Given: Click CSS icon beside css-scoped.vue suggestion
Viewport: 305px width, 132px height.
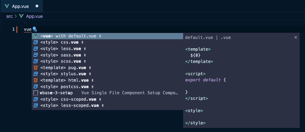Looking at the screenshot, I should point(35,99).
